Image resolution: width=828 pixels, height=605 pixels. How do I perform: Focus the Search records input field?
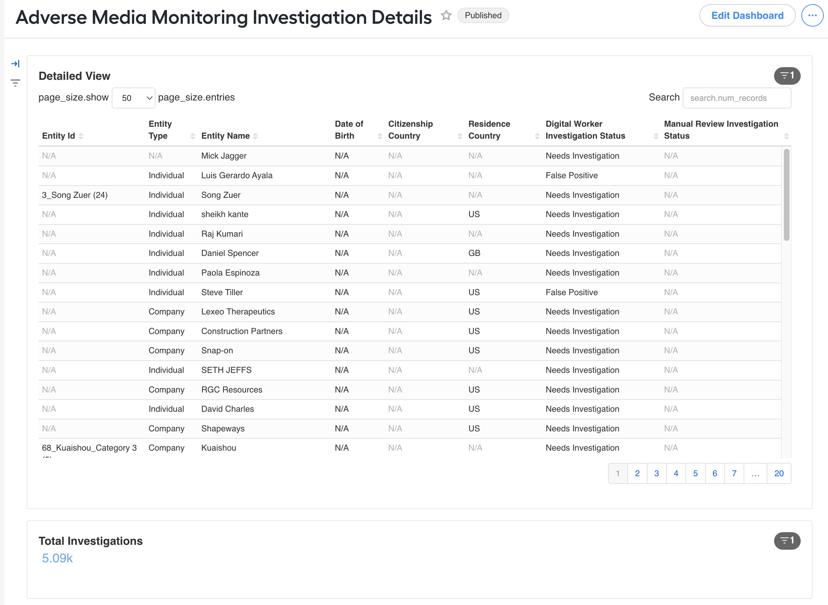737,98
